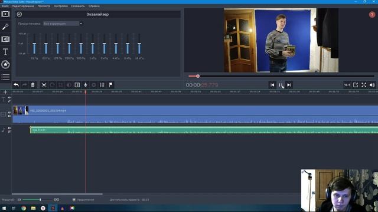Open the equalizer preset dropdown
This screenshot has width=378, height=212.
(x=63, y=24)
